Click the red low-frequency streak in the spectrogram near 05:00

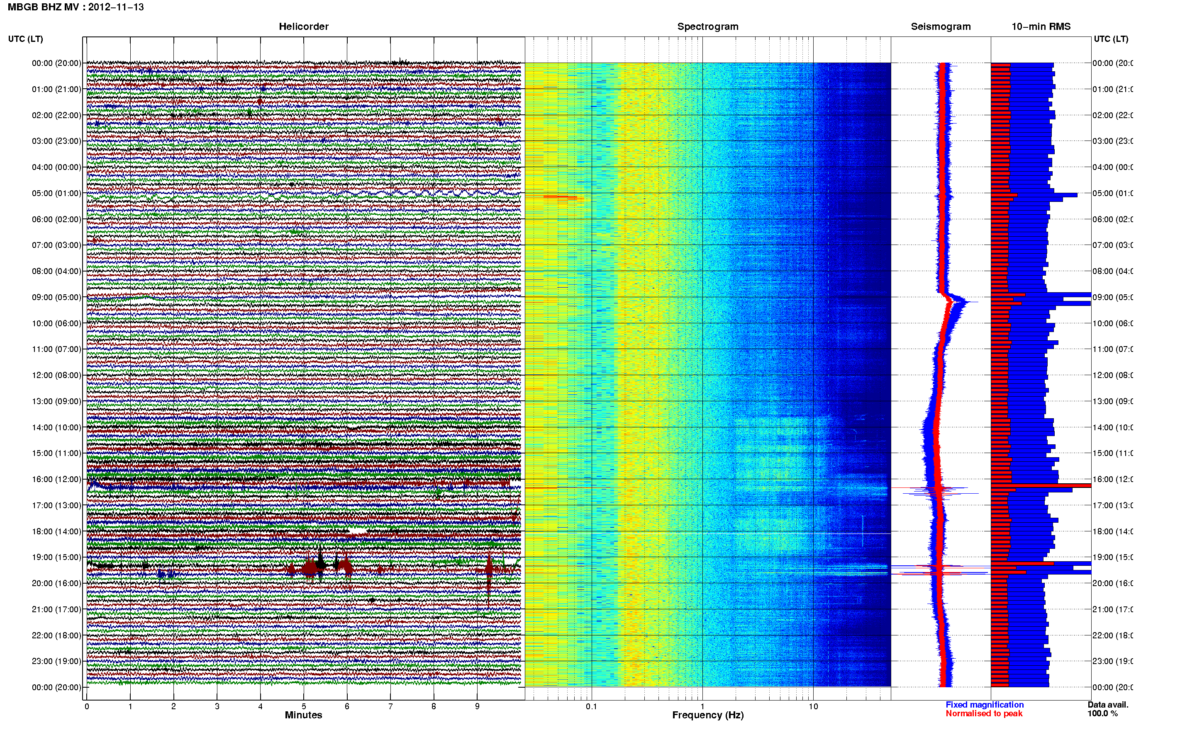pyautogui.click(x=560, y=197)
